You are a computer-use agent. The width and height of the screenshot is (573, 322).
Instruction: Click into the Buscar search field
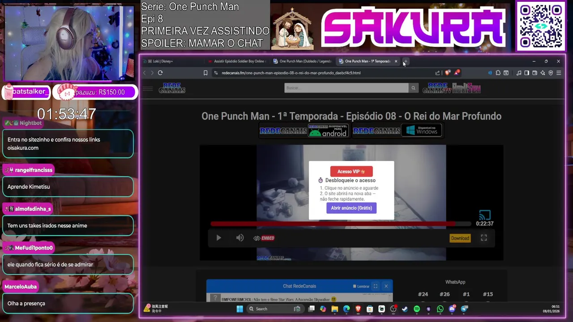346,88
